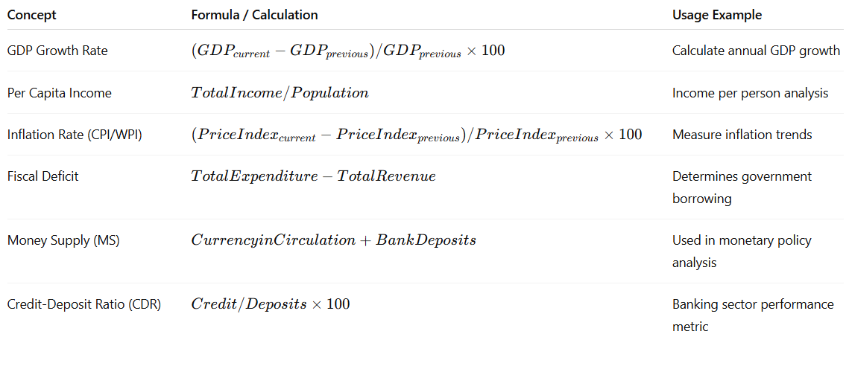Click 'Banking sector performance metric' text
Image resolution: width=849 pixels, height=366 pixels.
coord(753,315)
